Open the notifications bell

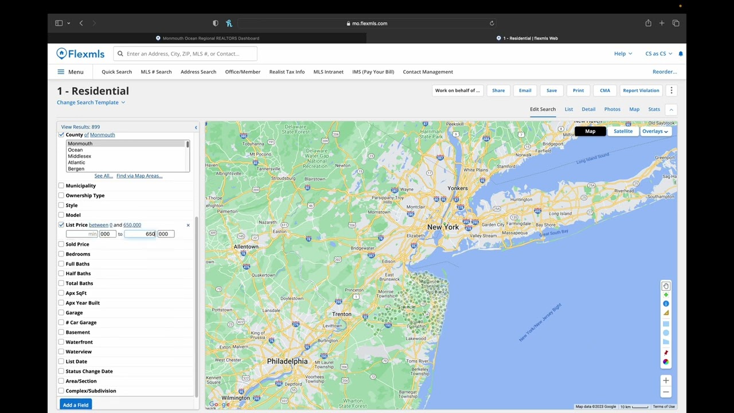tap(681, 54)
